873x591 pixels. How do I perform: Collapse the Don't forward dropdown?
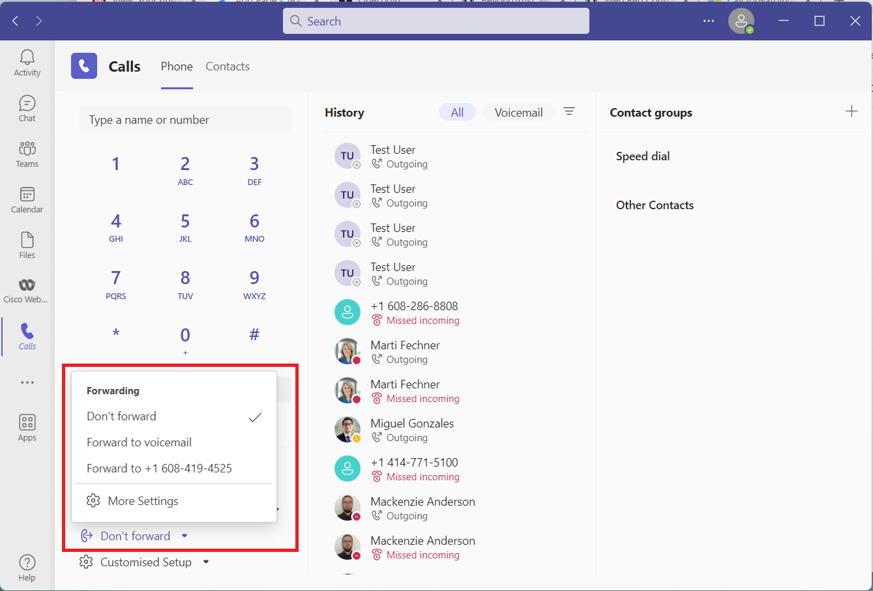pyautogui.click(x=185, y=536)
